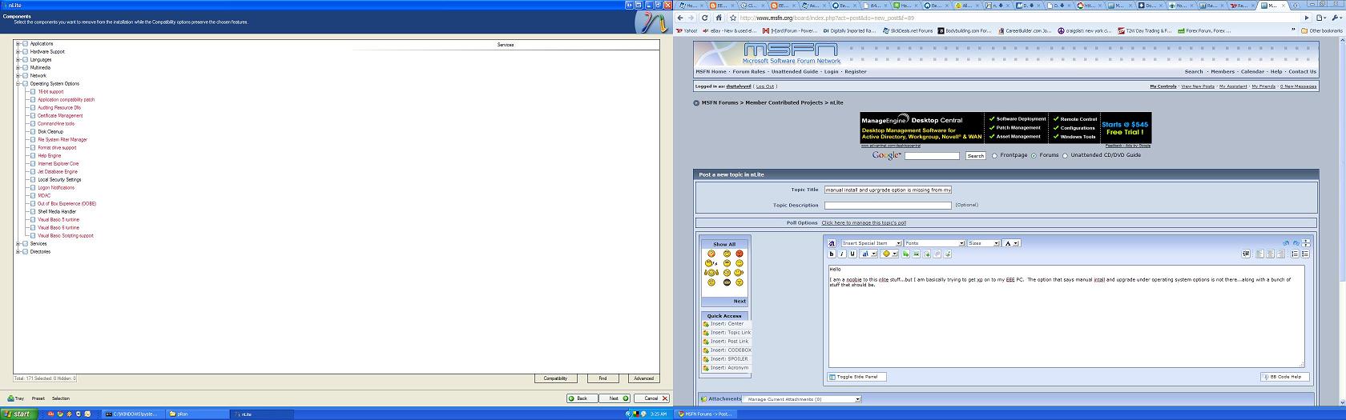Open the Sizes dropdown
Screen dimensions: 1346x420
(x=983, y=243)
